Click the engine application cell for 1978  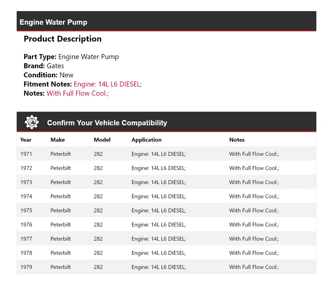[159, 253]
